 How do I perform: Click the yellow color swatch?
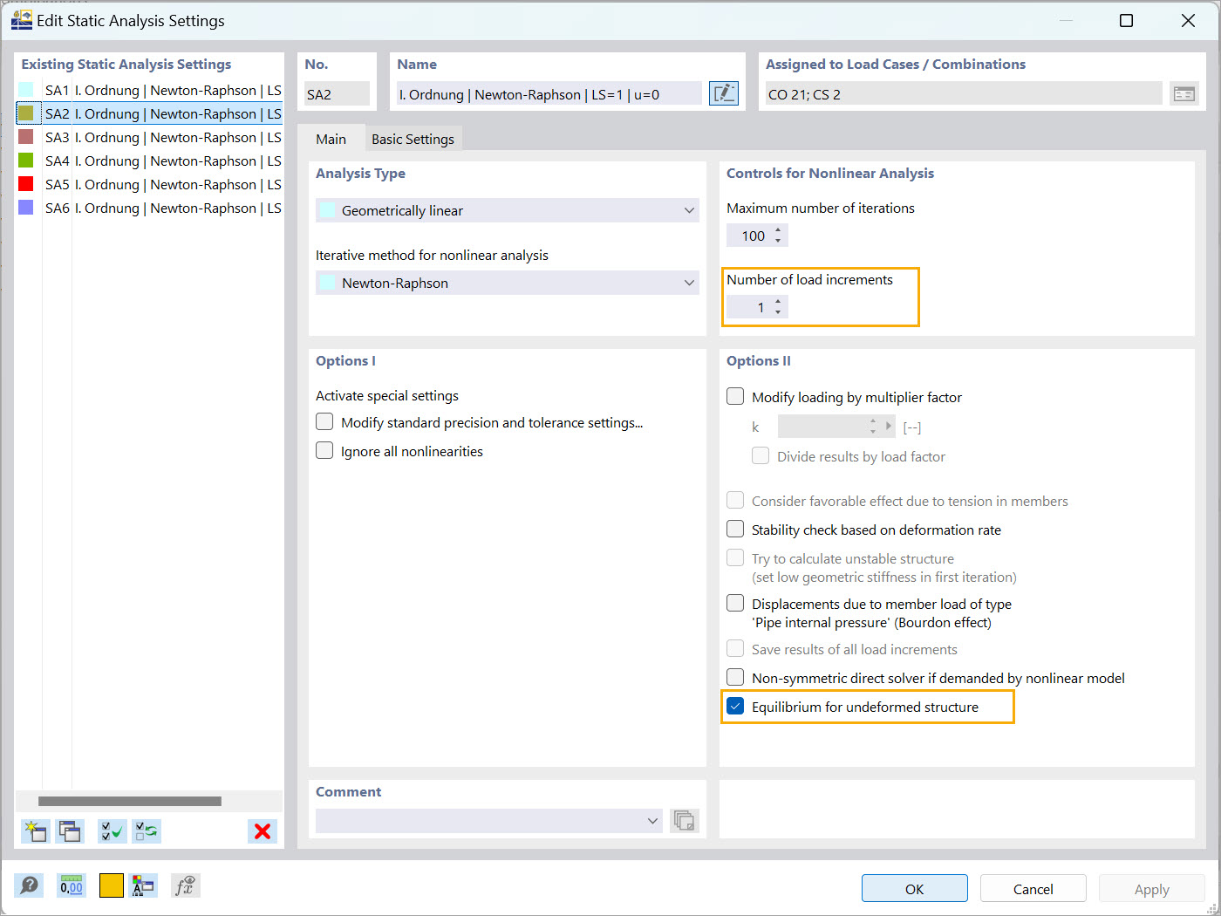(111, 885)
